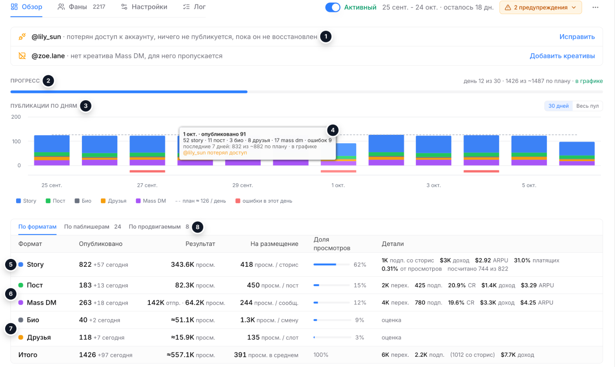Viewport: 615px width, 367px height.
Task: Click the Настройки sliders icon
Action: (124, 7)
